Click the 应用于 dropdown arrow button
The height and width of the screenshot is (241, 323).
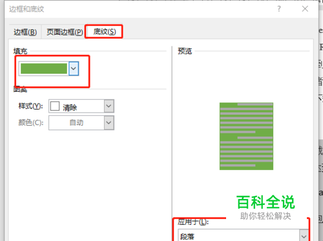pos(304,236)
